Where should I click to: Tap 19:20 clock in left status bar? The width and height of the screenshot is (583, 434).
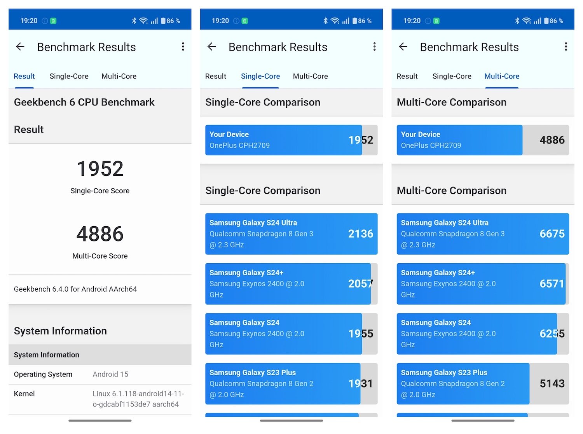[x=29, y=21]
